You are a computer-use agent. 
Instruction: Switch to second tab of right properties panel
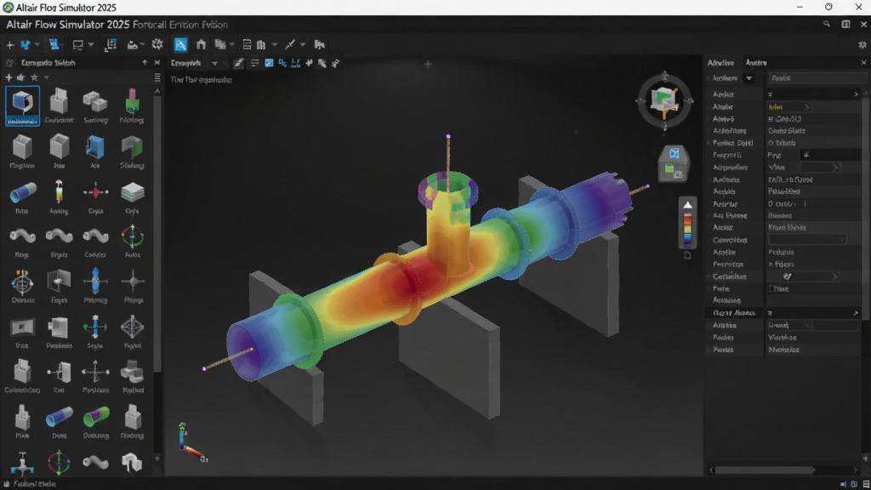(756, 63)
